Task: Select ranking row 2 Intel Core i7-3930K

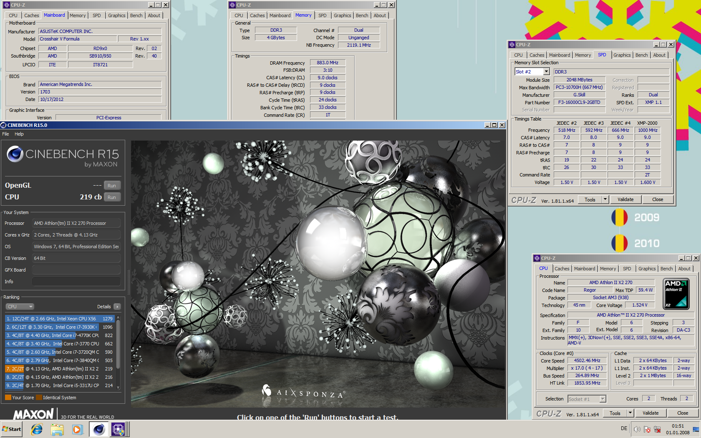Action: pyautogui.click(x=60, y=327)
